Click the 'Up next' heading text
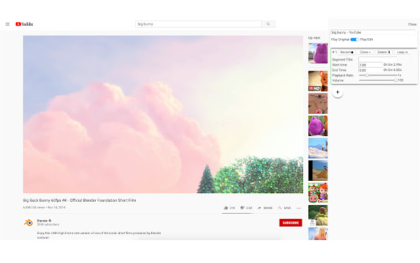The image size is (420, 263). 314,38
